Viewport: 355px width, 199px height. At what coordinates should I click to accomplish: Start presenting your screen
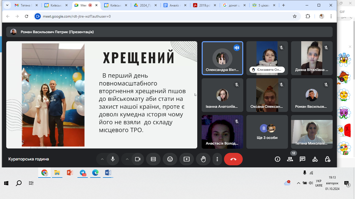point(187,159)
